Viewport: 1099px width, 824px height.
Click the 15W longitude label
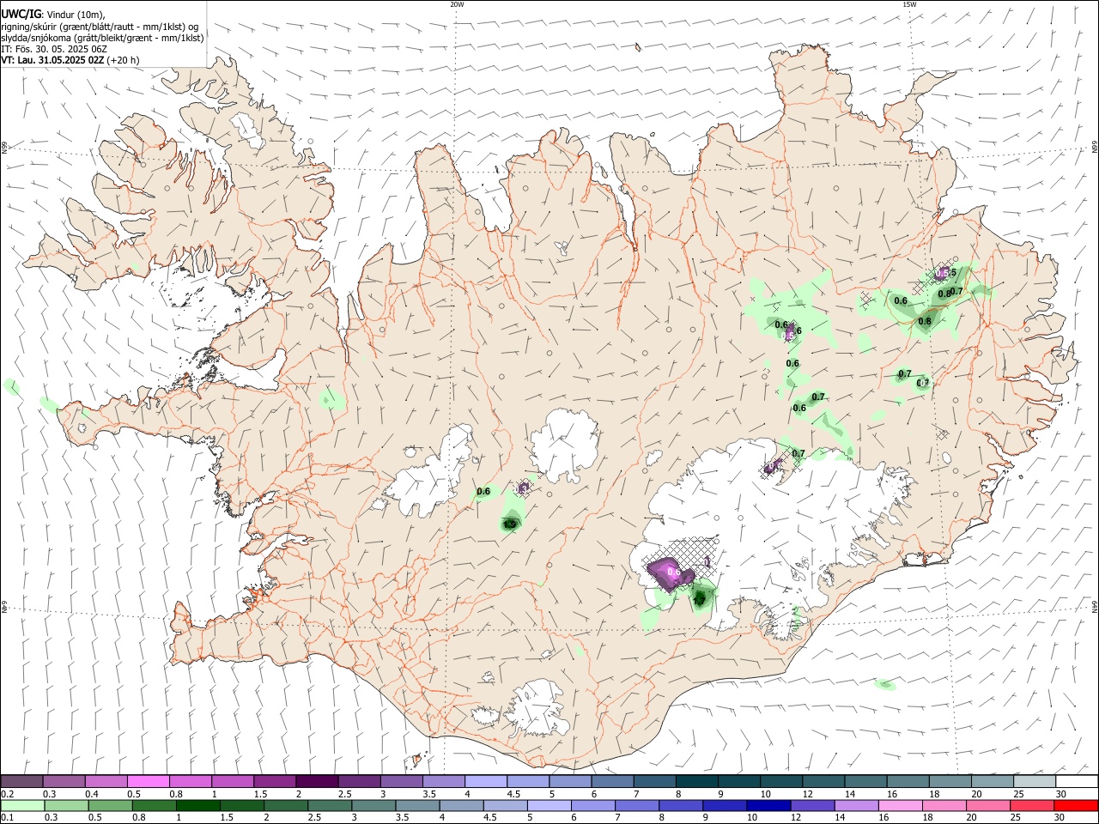(909, 4)
